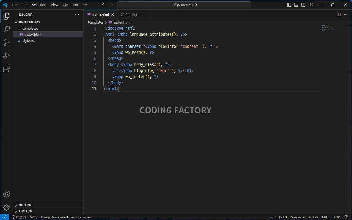This screenshot has width=352, height=220.
Task: Open the Run and Debug view
Action: 7,56
